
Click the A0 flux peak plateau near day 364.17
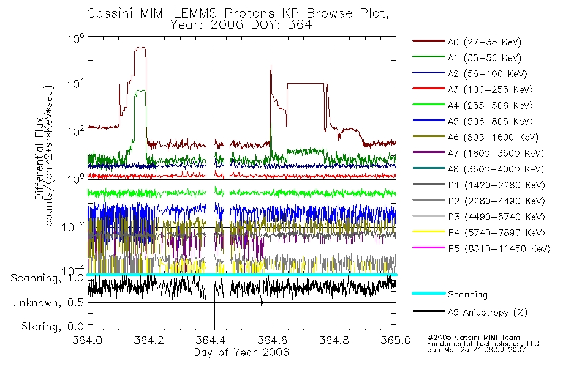pyautogui.click(x=140, y=48)
